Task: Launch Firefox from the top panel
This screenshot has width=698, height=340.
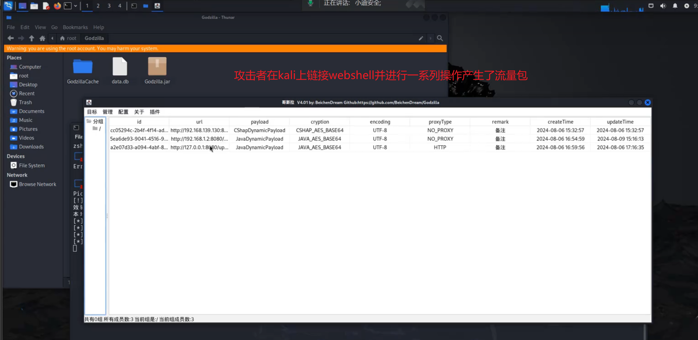Action: coord(57,6)
